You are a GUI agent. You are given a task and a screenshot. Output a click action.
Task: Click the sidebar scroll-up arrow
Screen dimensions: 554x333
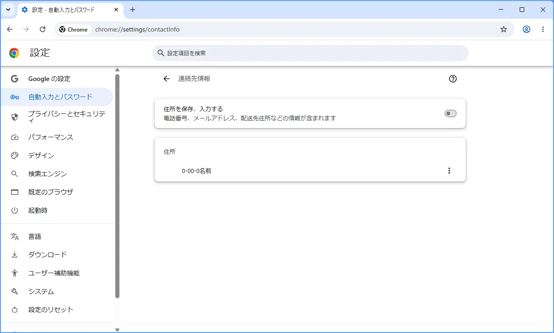(x=117, y=70)
